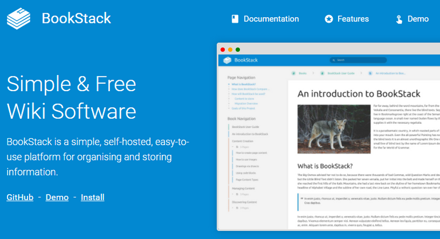Image resolution: width=440 pixels, height=239 pixels.
Task: Select 'An introduction to BookStack' in Book Navigation
Action: pos(250,134)
